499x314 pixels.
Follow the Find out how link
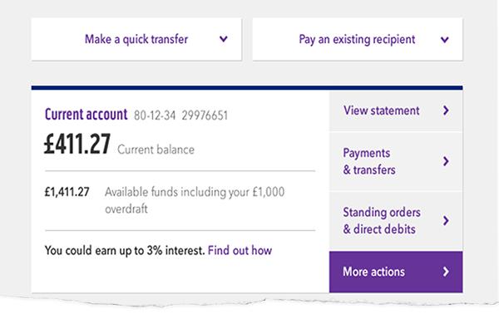point(240,250)
